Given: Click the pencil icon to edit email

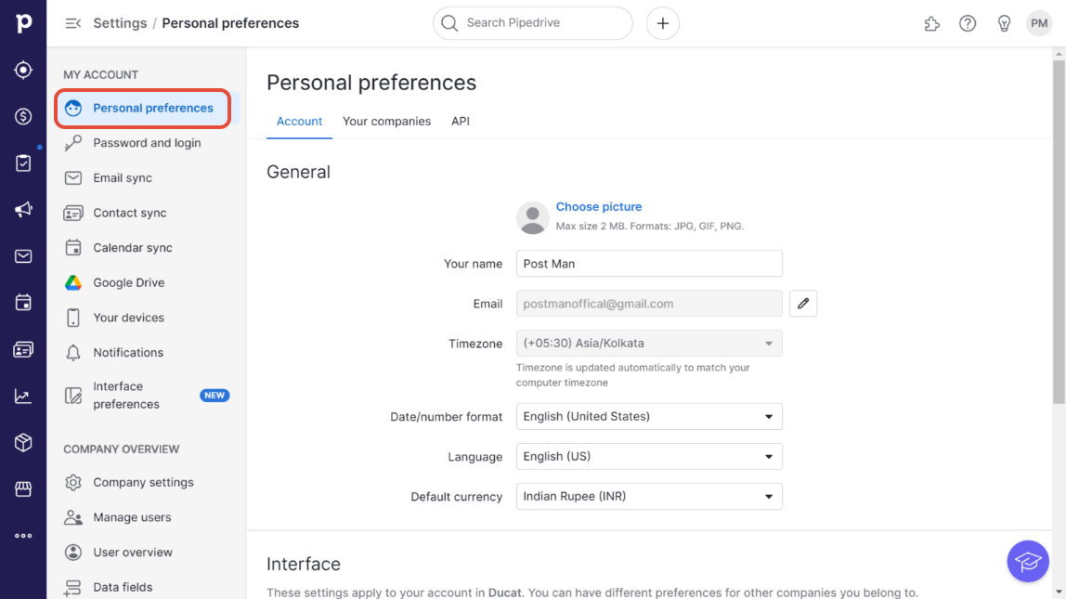Looking at the screenshot, I should (x=803, y=304).
